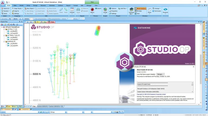This screenshot has height=116, width=208.
Task: Click the New Object tool
Action: click(29, 8)
